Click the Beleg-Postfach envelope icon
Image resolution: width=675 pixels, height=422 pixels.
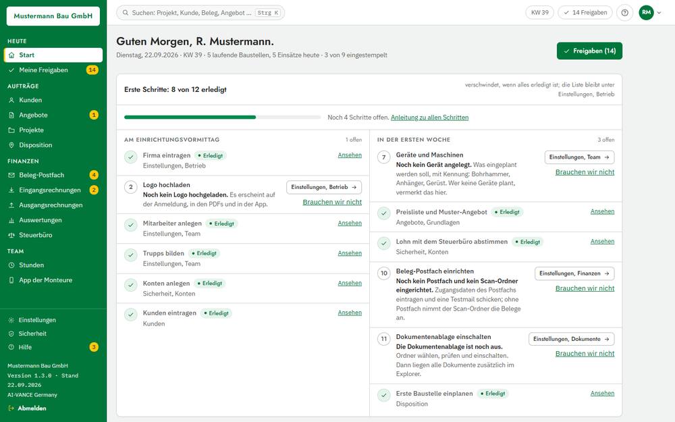(x=11, y=176)
